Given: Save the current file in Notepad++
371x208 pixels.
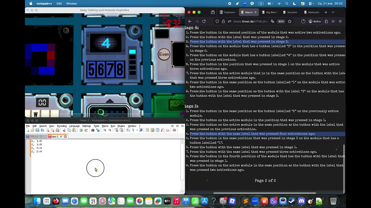Looking at the screenshot, I should (x=37, y=130).
